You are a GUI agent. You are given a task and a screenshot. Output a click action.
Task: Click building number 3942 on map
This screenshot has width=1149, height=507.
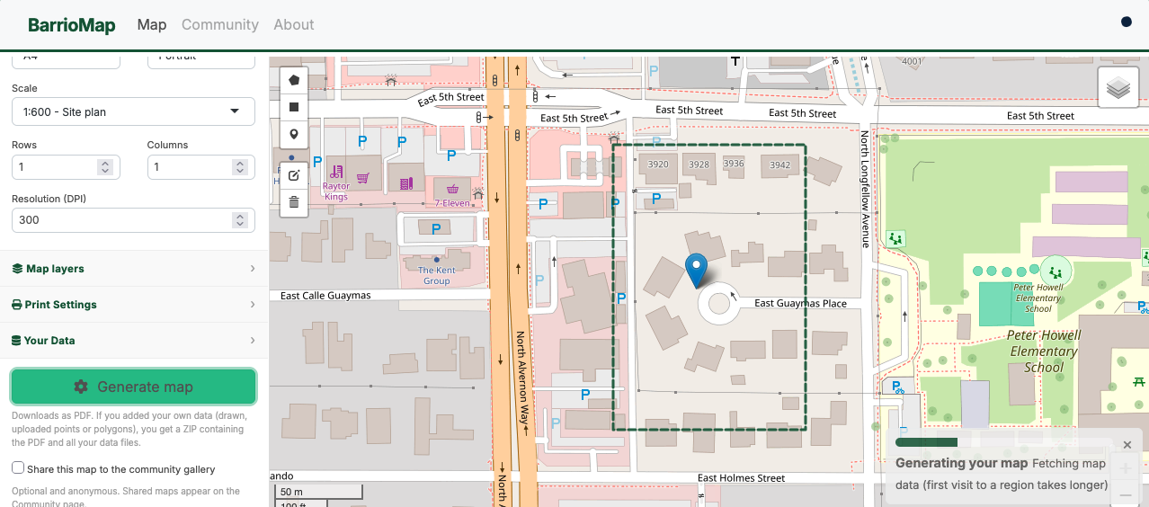click(x=780, y=165)
